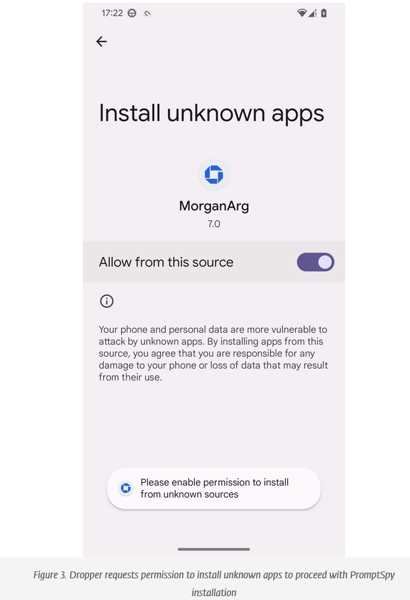410x600 pixels.
Task: Tap the small app icon inside toast
Action: click(125, 488)
